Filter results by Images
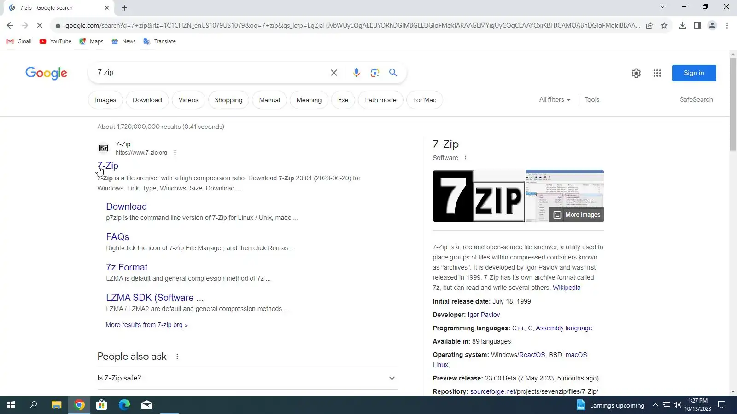This screenshot has width=737, height=414. click(105, 100)
